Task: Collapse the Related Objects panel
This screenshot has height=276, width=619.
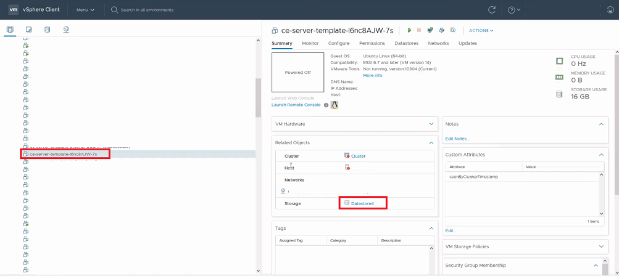Action: (431, 143)
